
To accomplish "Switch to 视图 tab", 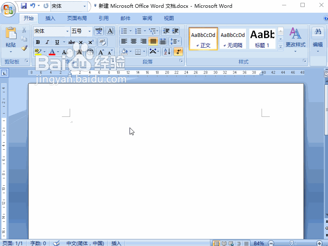I will 169,18.
